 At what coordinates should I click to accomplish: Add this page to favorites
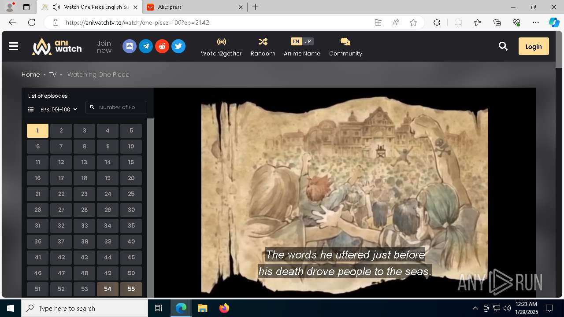(x=413, y=22)
